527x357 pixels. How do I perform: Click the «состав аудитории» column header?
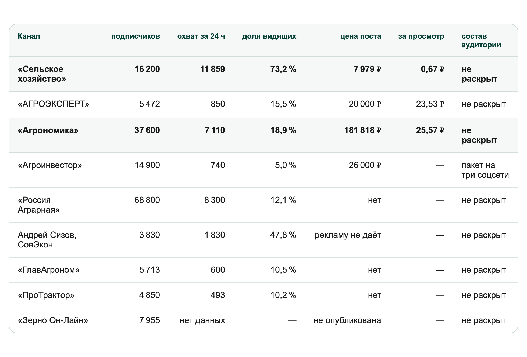pos(481,41)
